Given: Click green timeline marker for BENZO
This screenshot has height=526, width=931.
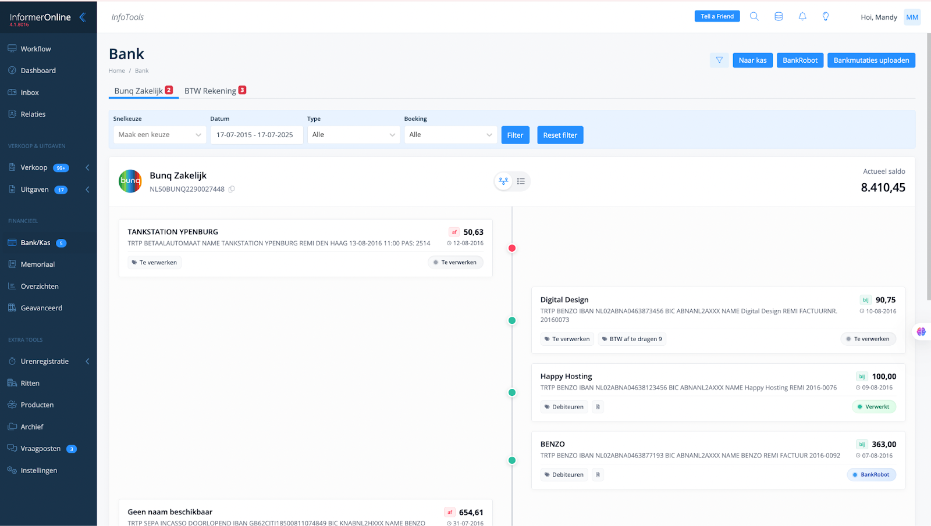Looking at the screenshot, I should (512, 460).
